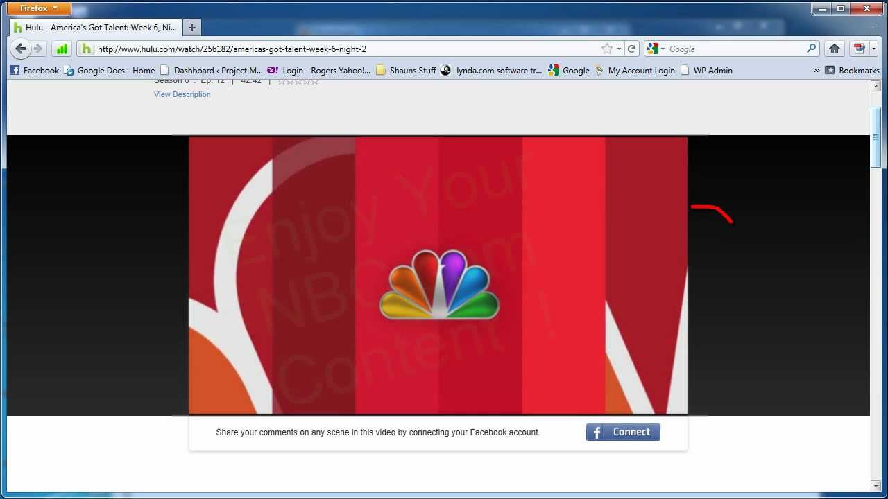Go forward to the next page
This screenshot has height=499, width=888.
pos(38,49)
